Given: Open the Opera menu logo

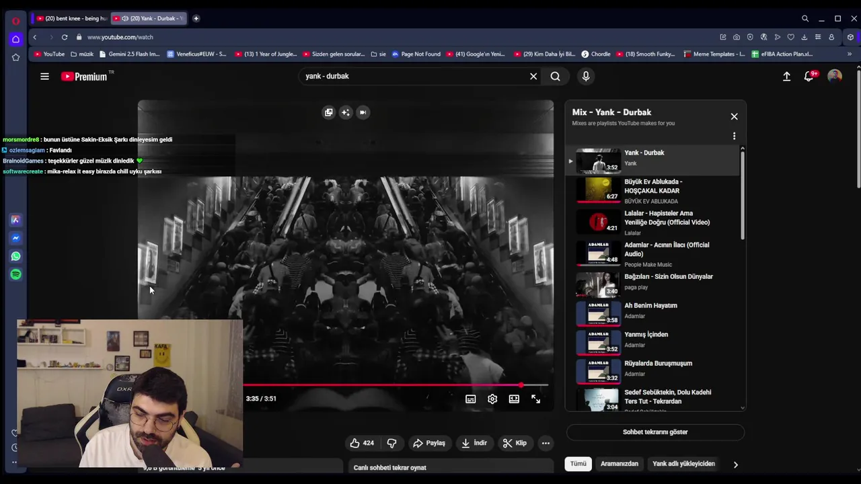Looking at the screenshot, I should [15, 21].
